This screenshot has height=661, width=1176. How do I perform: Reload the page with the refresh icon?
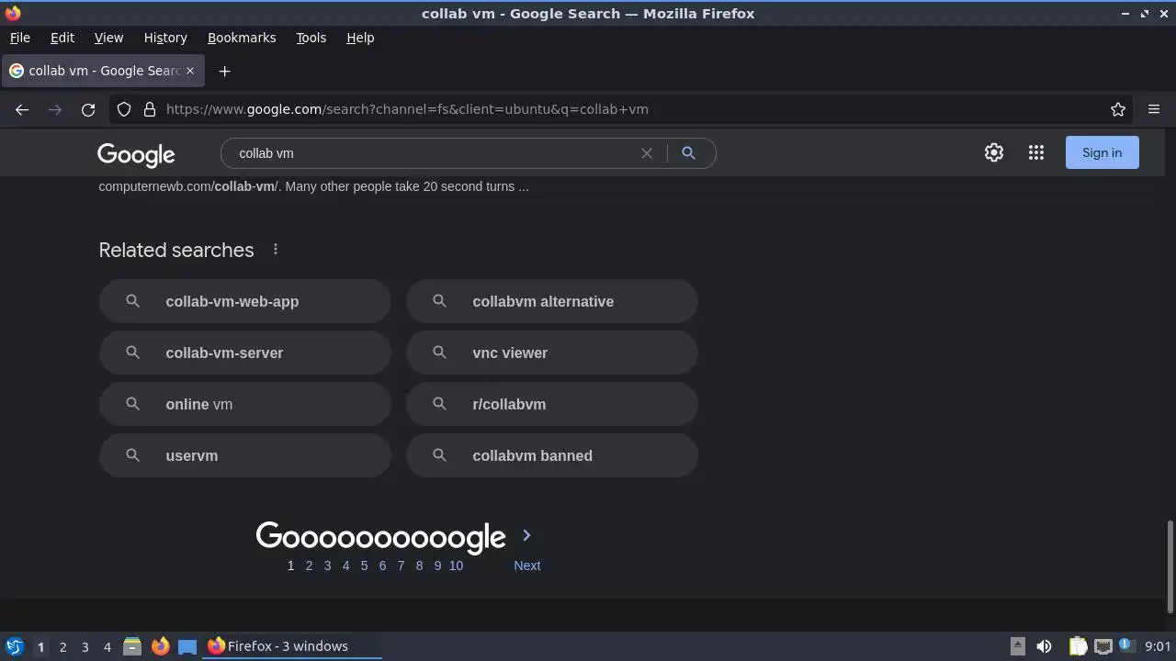[88, 109]
